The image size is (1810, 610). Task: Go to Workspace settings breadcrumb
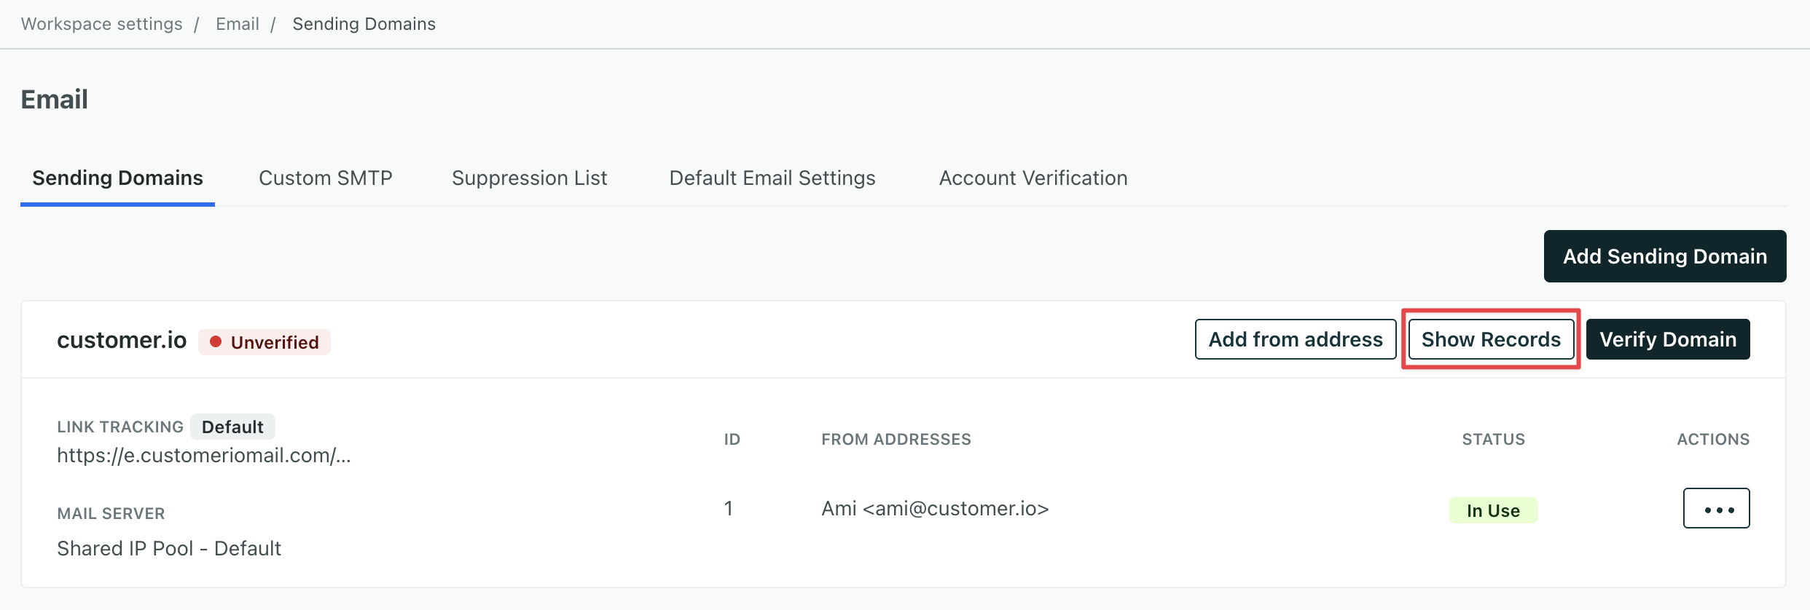click(102, 24)
